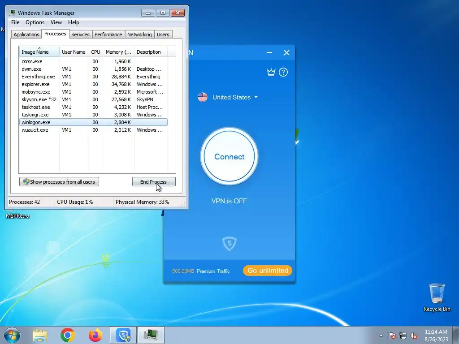
Task: Select the winlogon.exe process row
Action: coord(93,122)
